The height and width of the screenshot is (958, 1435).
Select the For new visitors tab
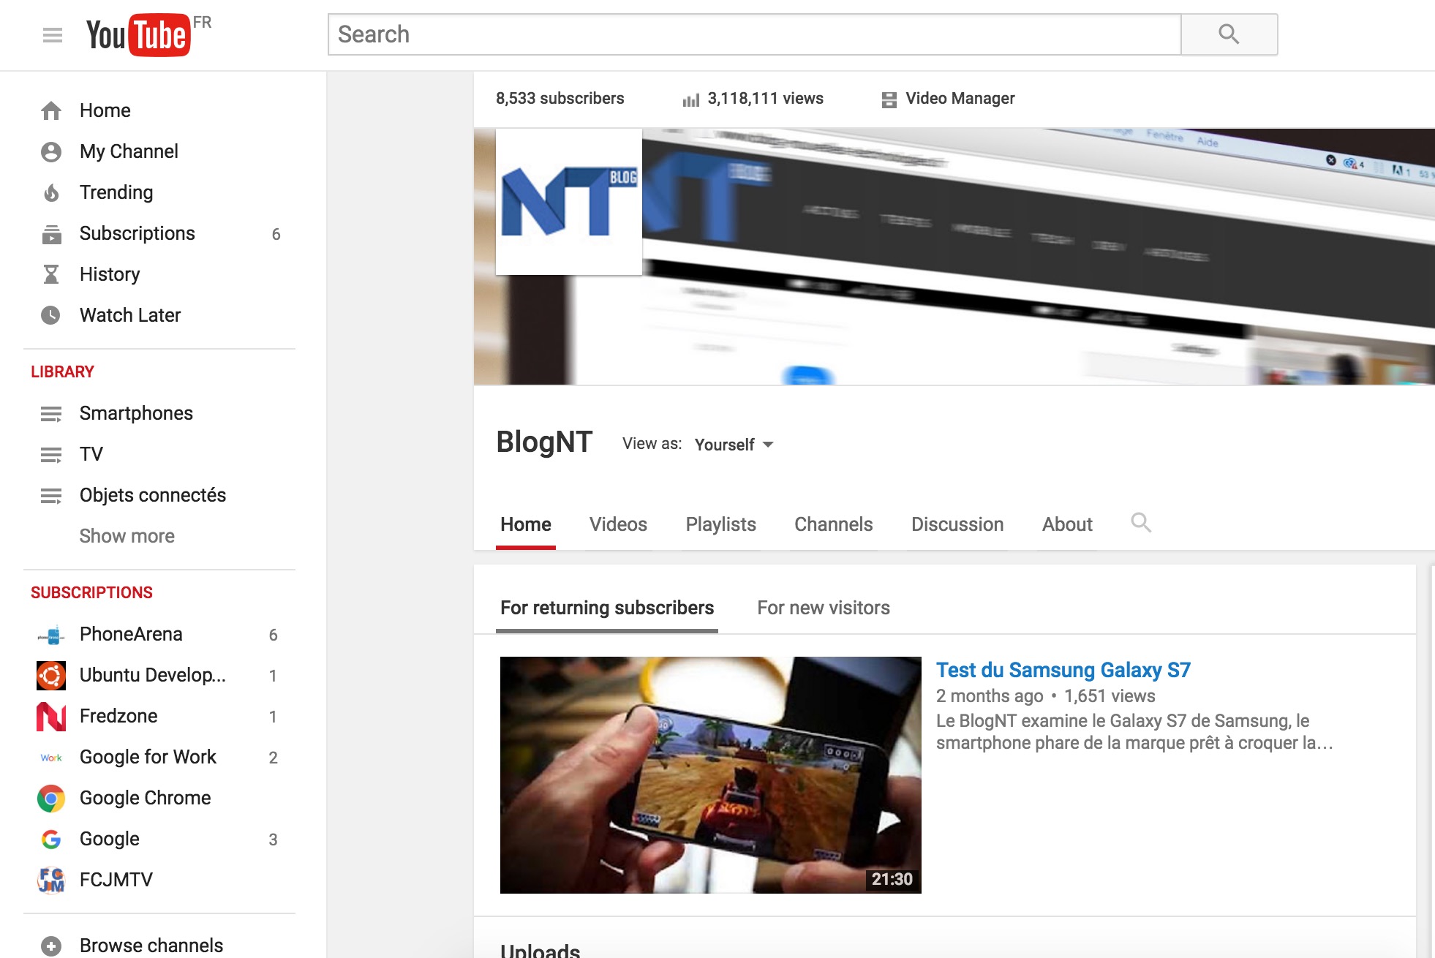pos(824,607)
